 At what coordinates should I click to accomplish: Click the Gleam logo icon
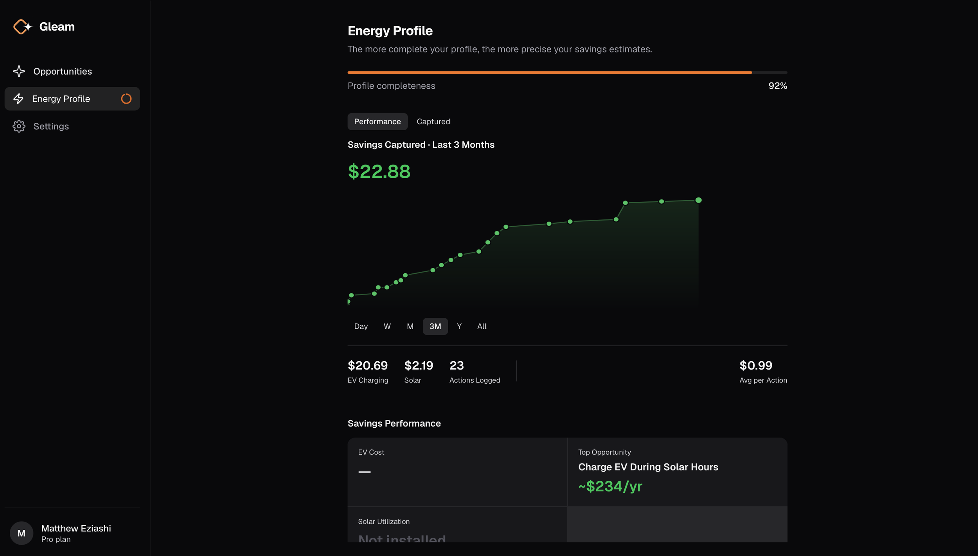(23, 27)
